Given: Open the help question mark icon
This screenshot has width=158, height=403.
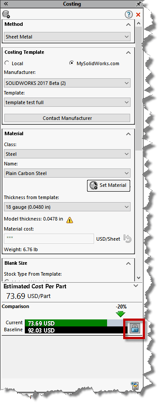Looking at the screenshot, I should click(129, 14).
